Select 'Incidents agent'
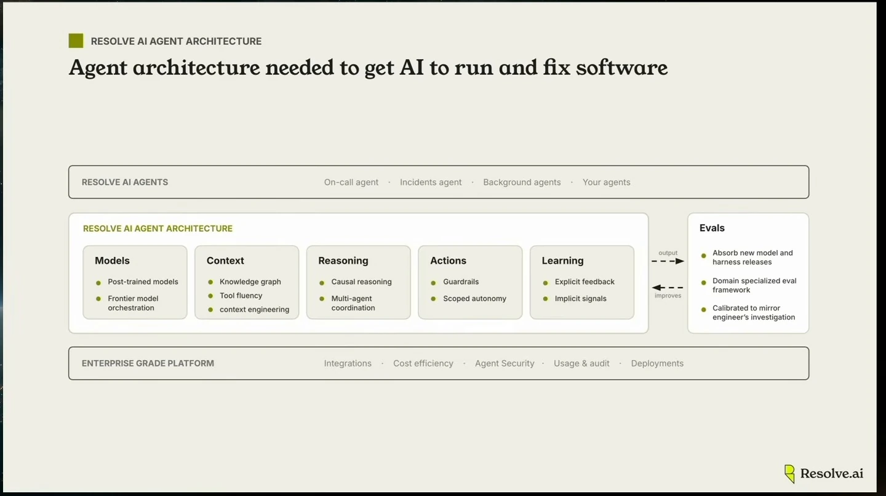This screenshot has width=886, height=496. click(x=431, y=182)
